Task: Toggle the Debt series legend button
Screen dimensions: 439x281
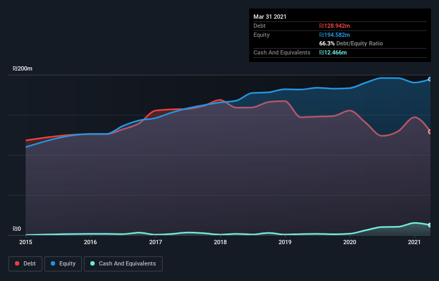Action: click(25, 264)
